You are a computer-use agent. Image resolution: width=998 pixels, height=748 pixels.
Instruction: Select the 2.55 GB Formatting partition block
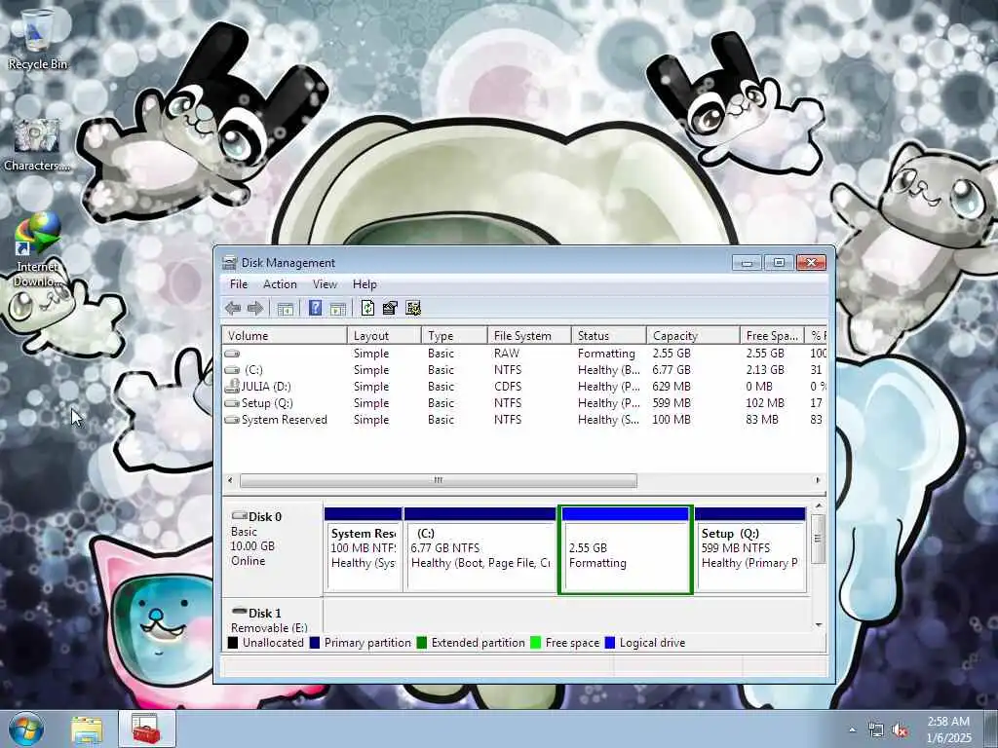point(626,550)
